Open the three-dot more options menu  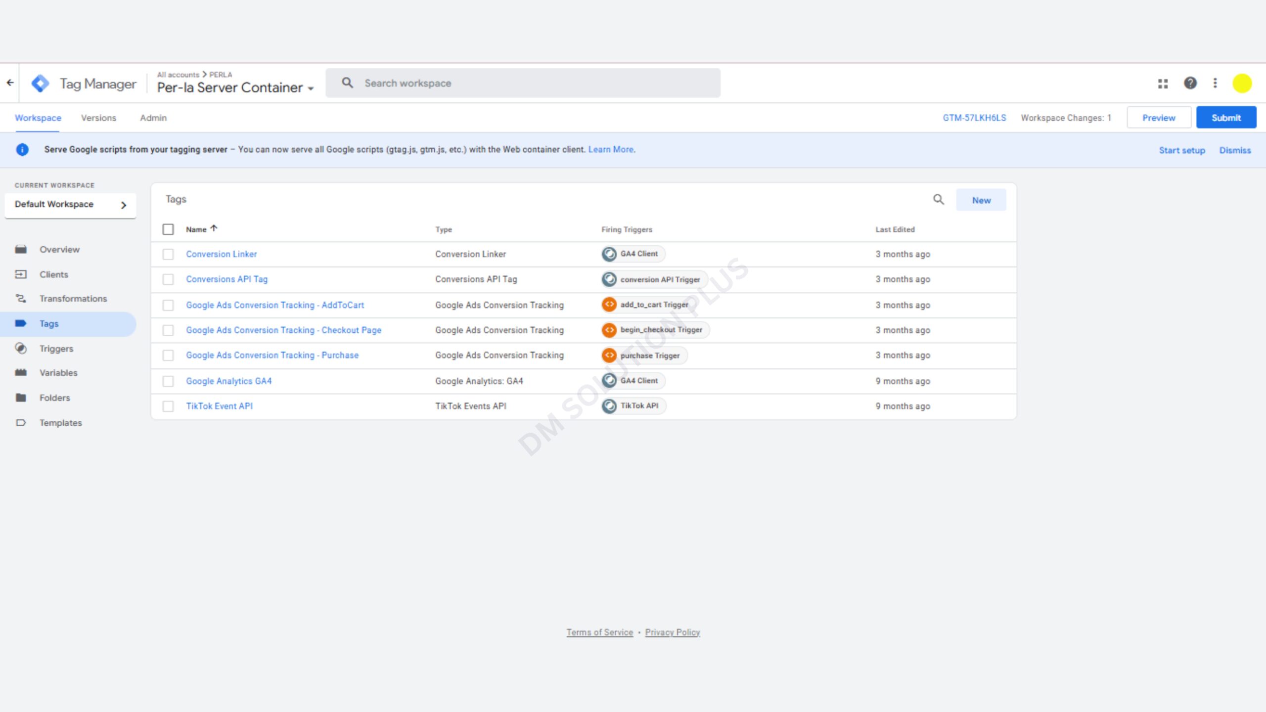(x=1215, y=83)
